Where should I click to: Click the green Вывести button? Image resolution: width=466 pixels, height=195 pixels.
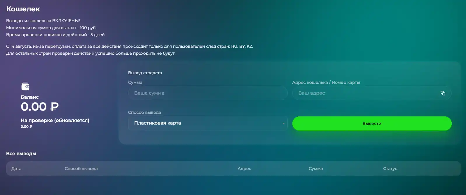point(372,123)
